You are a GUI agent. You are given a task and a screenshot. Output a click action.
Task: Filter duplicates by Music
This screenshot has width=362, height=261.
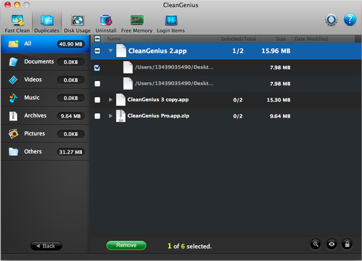coord(45,98)
